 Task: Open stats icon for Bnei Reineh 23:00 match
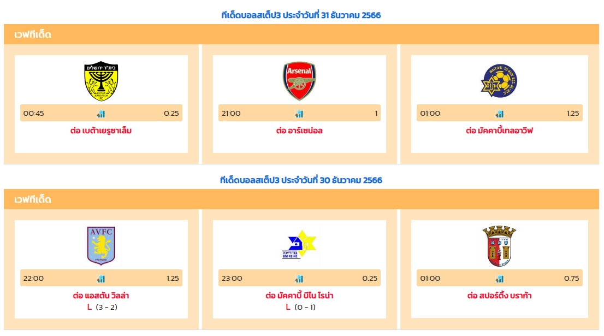[299, 279]
